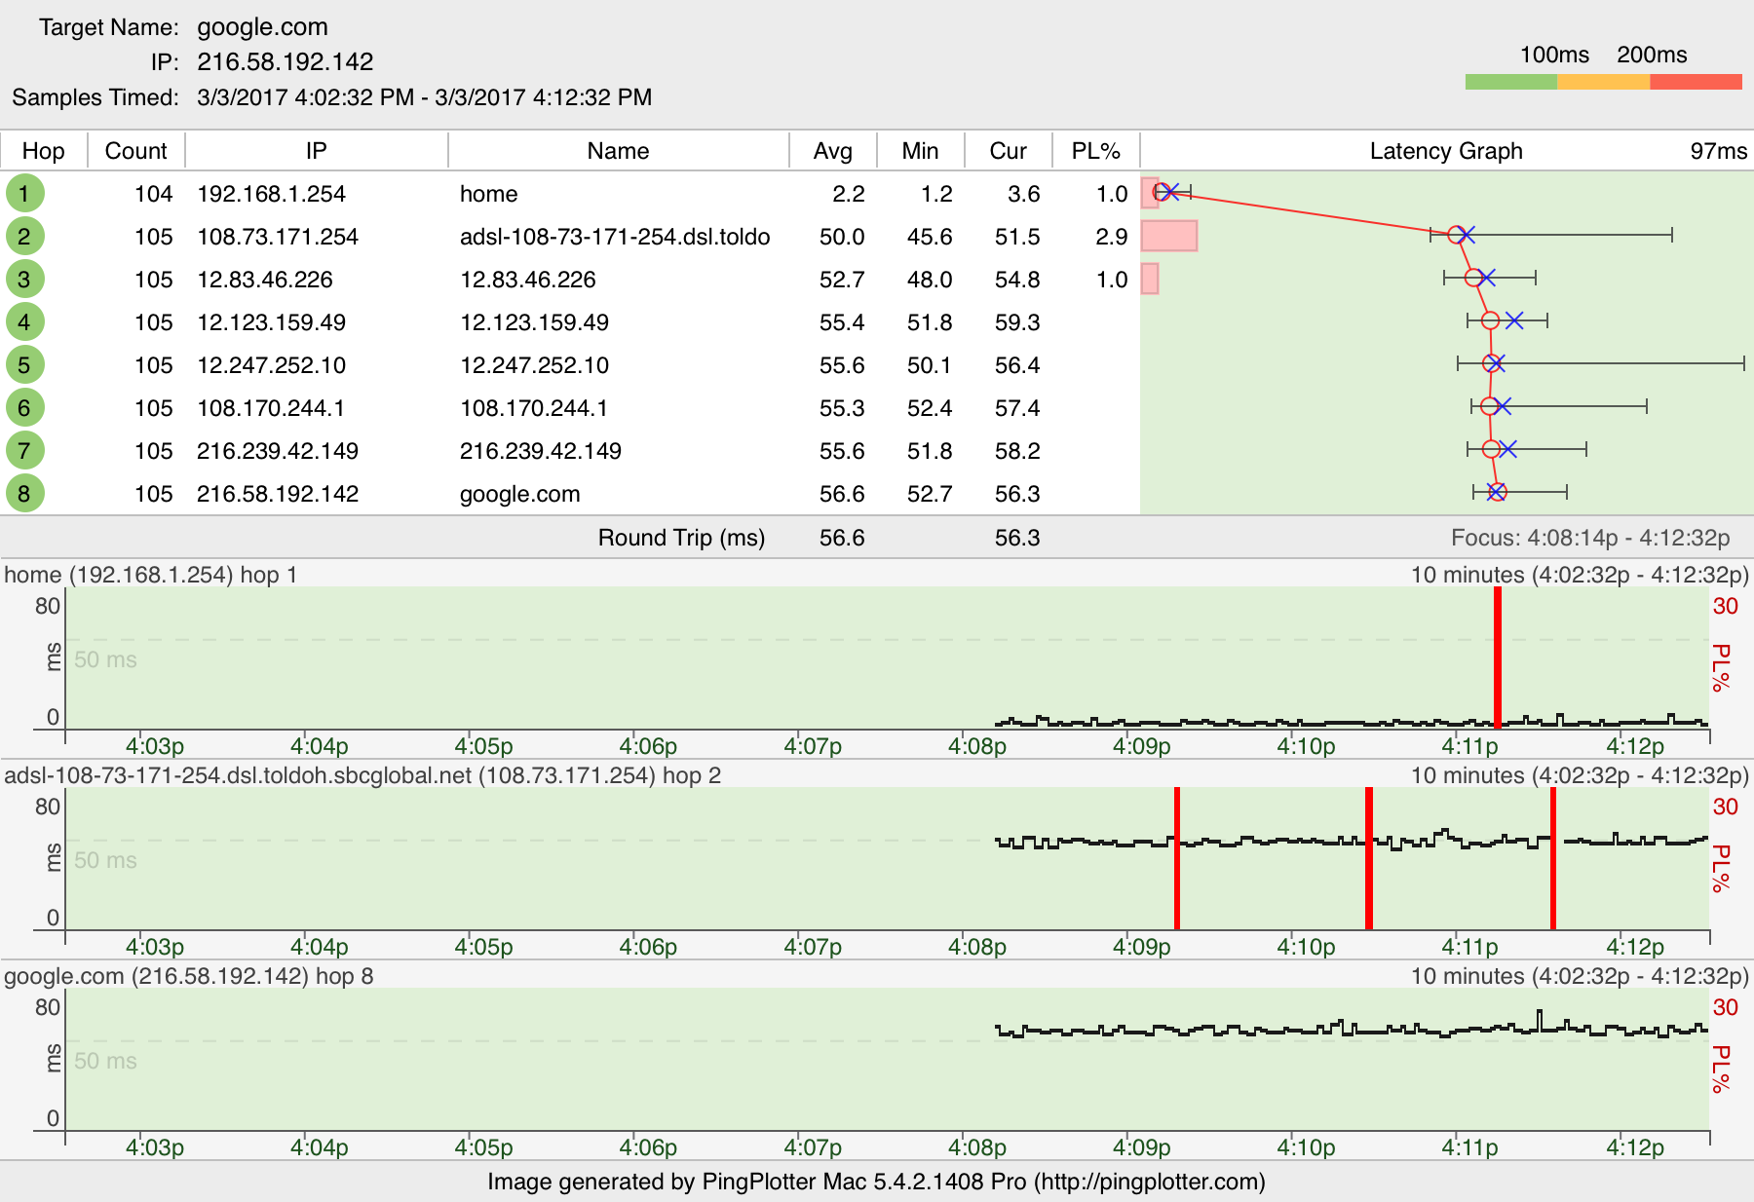Select the green hop 2 circle icon
Screen dimensions: 1754x1202
click(24, 236)
